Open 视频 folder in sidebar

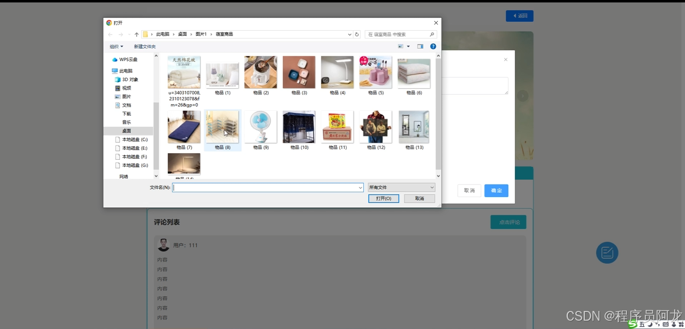pyautogui.click(x=123, y=88)
